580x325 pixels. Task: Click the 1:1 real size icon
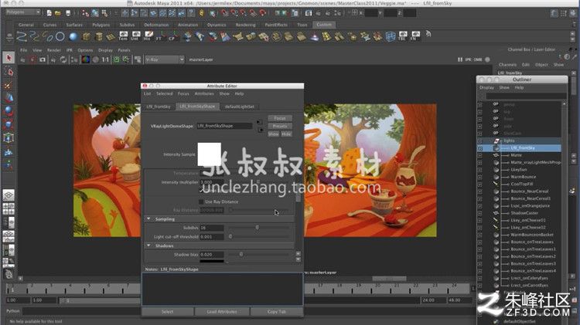click(x=106, y=59)
